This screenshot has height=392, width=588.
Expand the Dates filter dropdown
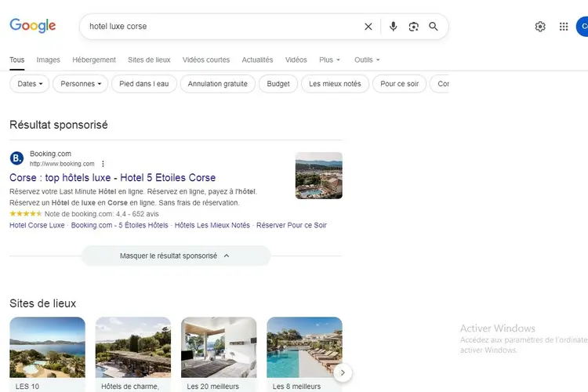point(30,84)
